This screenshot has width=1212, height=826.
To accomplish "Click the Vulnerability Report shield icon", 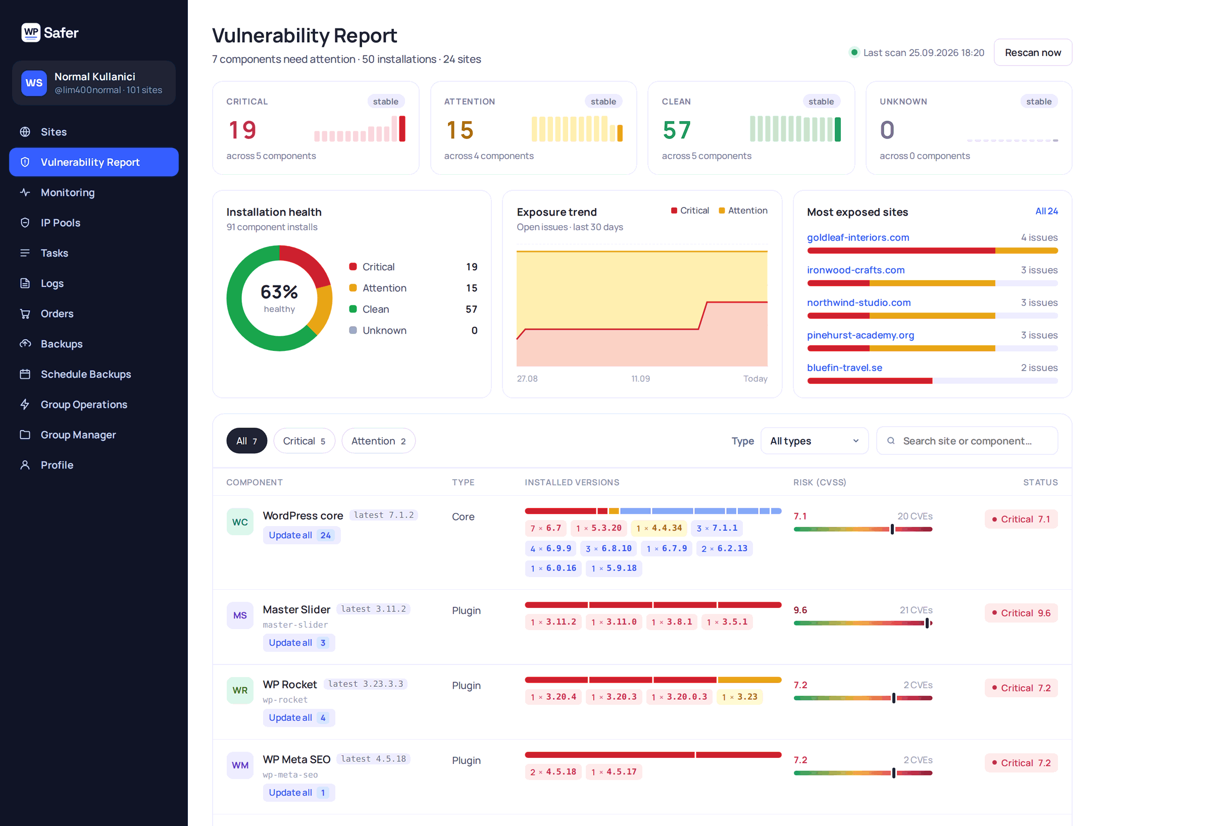I will [x=25, y=162].
